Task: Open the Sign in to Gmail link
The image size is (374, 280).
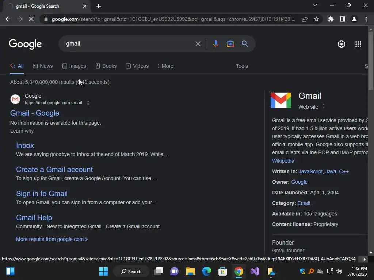Action: (x=42, y=194)
